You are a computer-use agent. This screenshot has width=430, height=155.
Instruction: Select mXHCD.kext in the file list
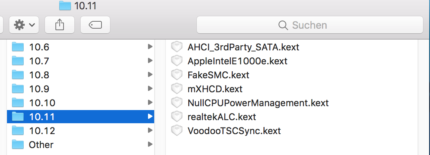coord(215,89)
